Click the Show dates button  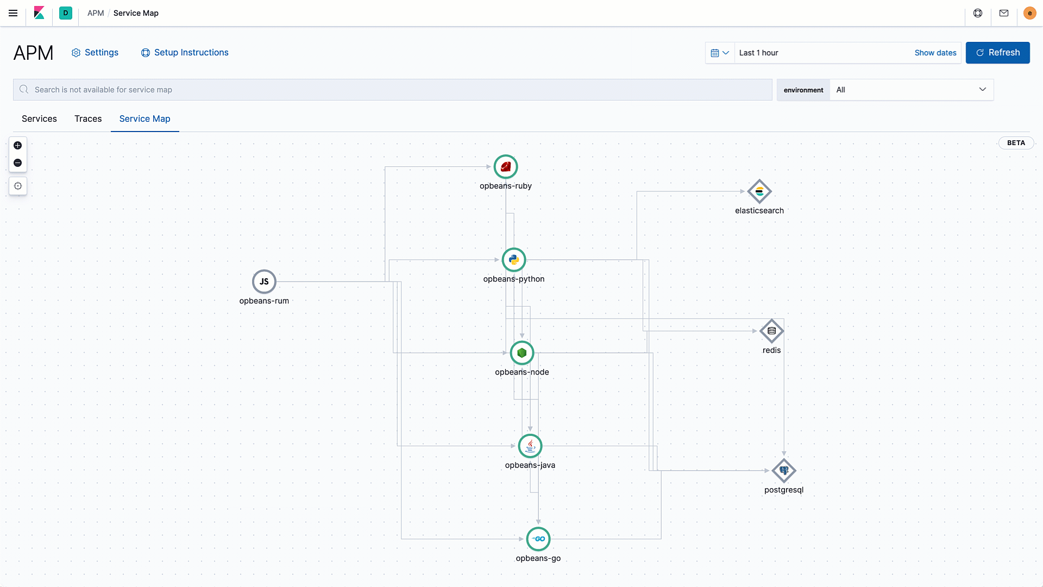[x=935, y=52]
